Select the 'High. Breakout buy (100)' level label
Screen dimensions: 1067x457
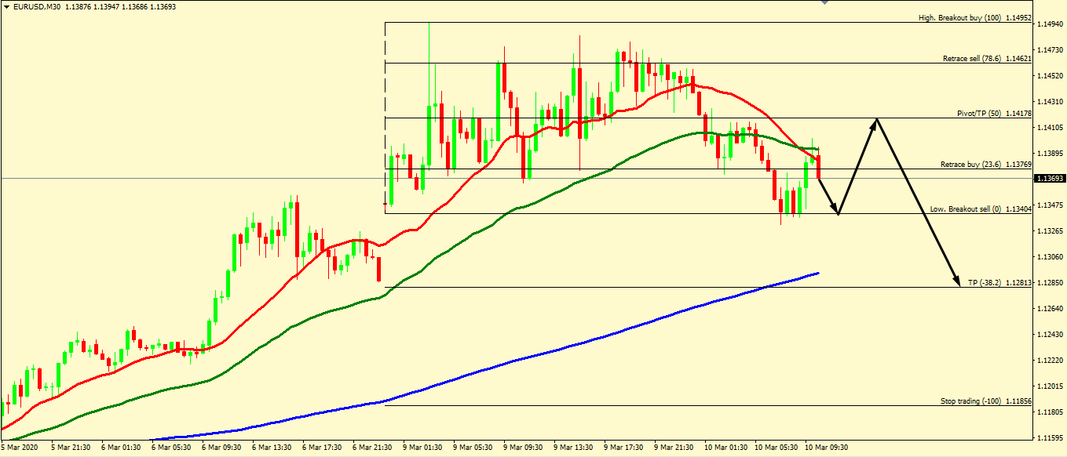[x=959, y=18]
